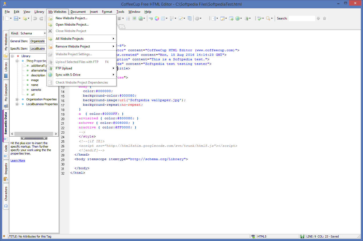Select New Website Project menu entry
The height and width of the screenshot is (241, 363).
click(x=81, y=18)
